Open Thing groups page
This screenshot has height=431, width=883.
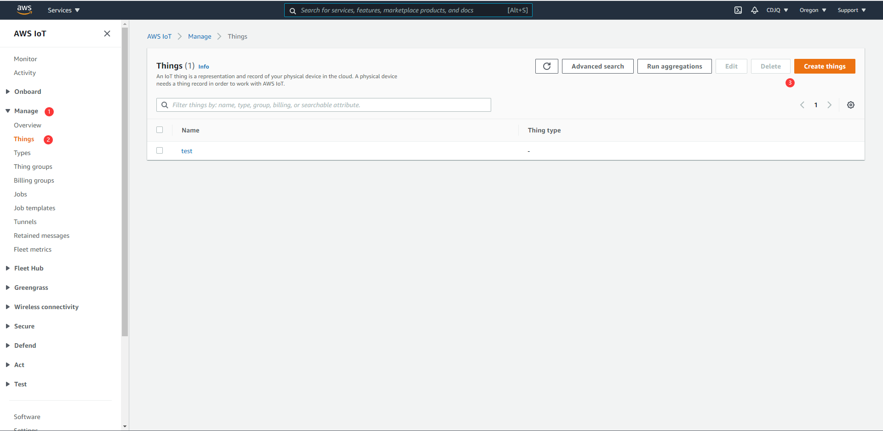[x=33, y=167]
